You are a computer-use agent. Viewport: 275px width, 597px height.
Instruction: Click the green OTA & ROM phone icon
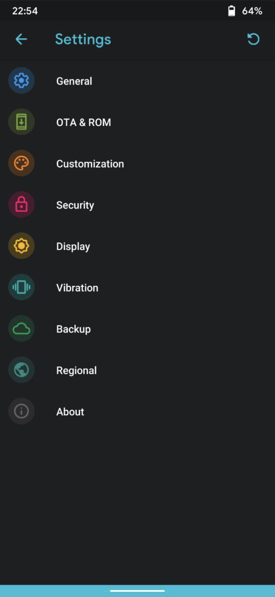[21, 122]
